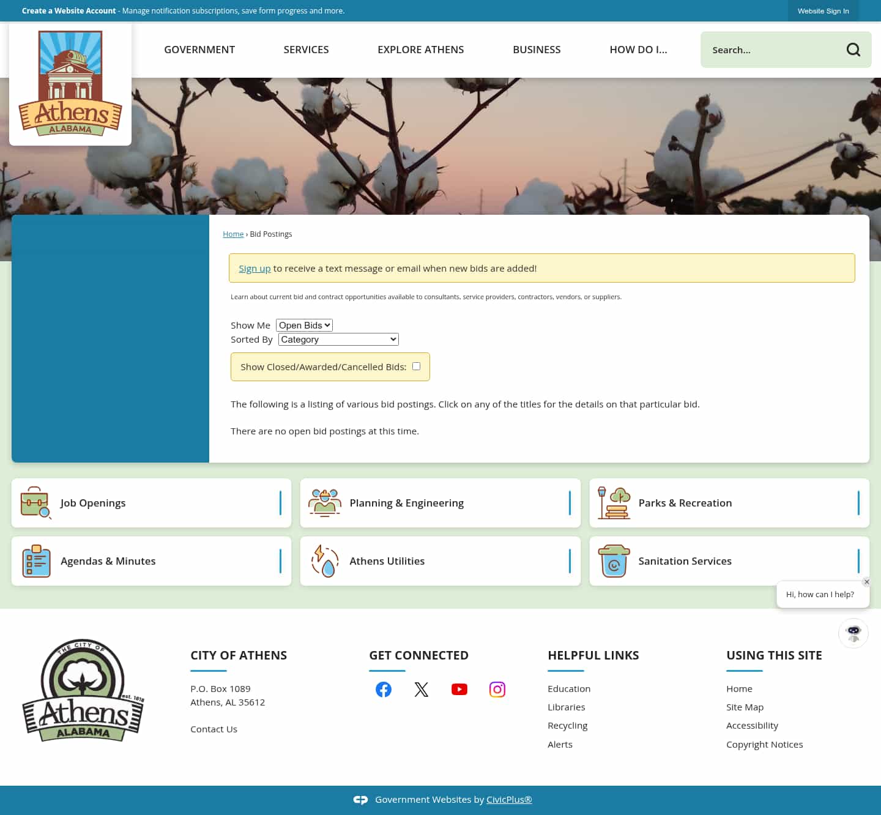Close the 'Hi, how can I help?' popup
The height and width of the screenshot is (815, 881).
[x=866, y=582]
